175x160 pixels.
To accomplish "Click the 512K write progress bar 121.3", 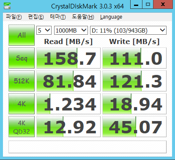I will click(x=134, y=81).
